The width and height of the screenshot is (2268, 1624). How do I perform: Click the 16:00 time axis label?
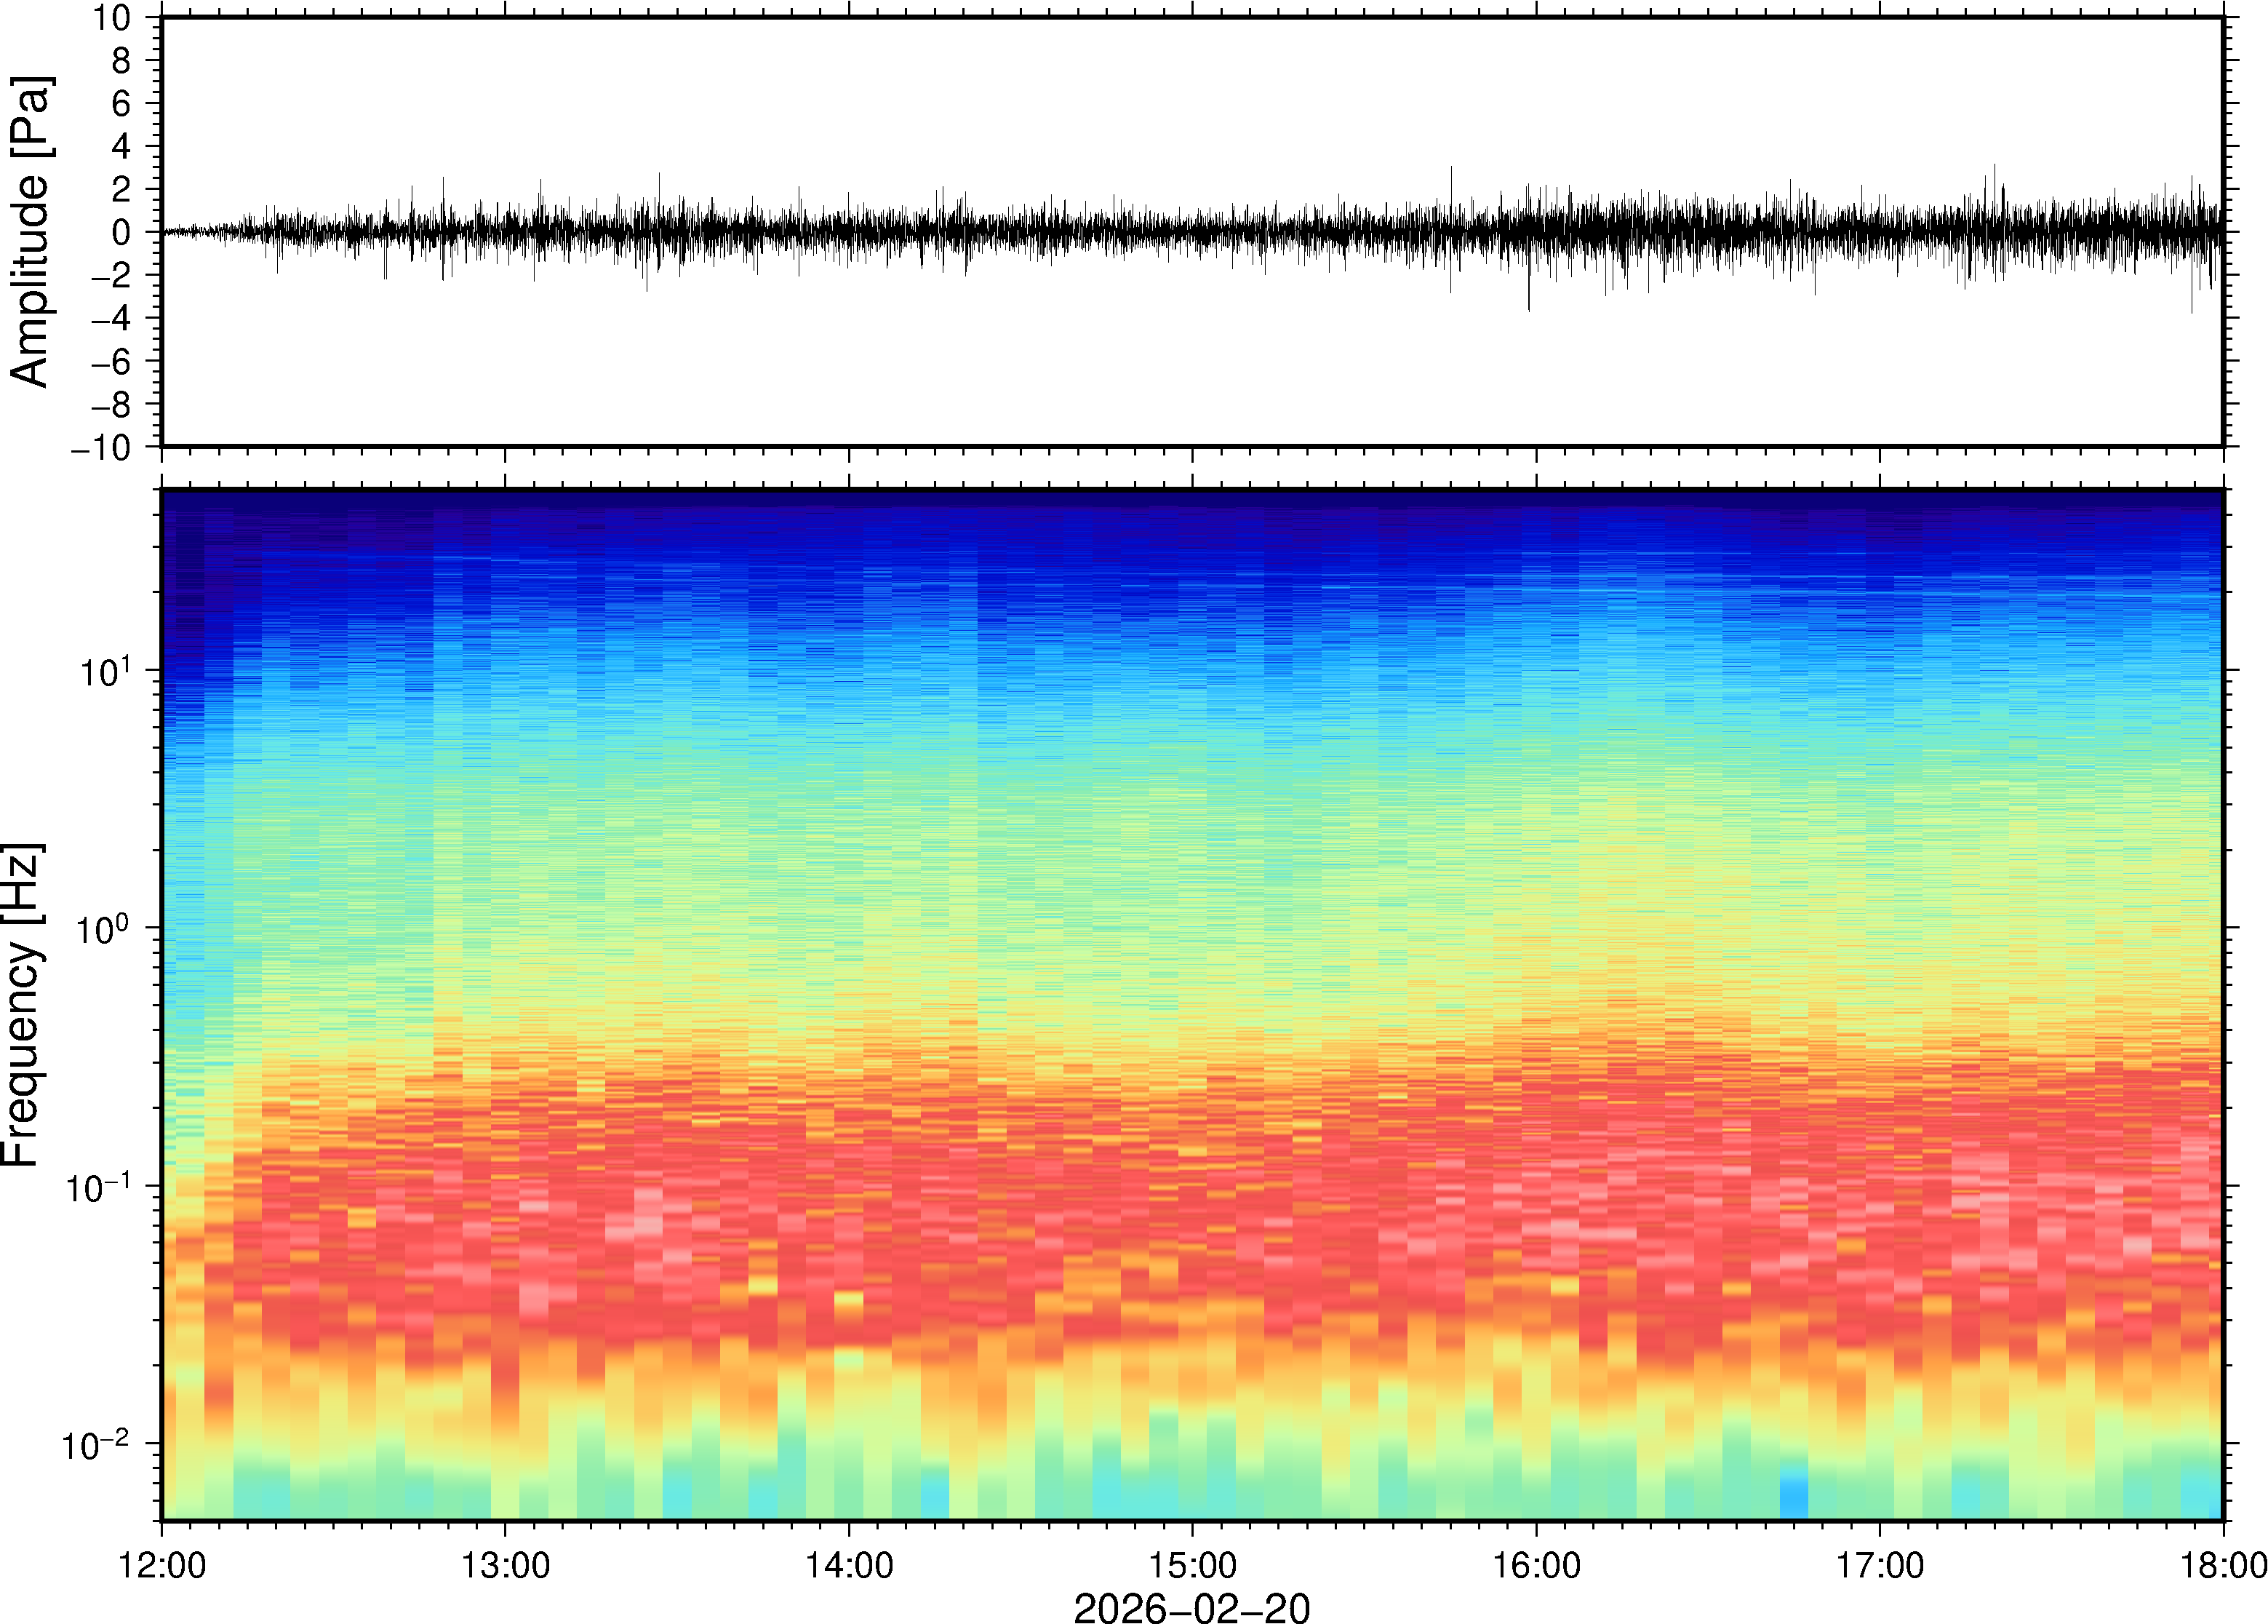[1536, 1565]
